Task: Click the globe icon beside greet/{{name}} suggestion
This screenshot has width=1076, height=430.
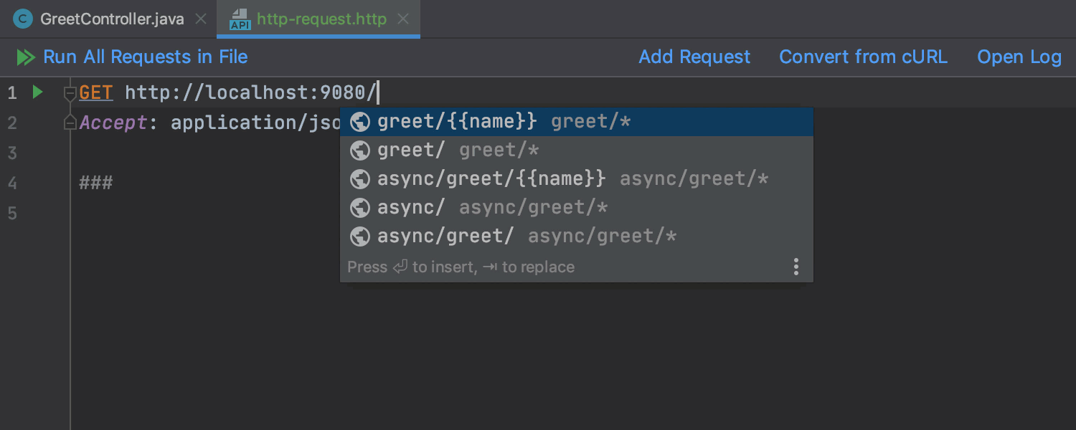Action: coord(359,122)
